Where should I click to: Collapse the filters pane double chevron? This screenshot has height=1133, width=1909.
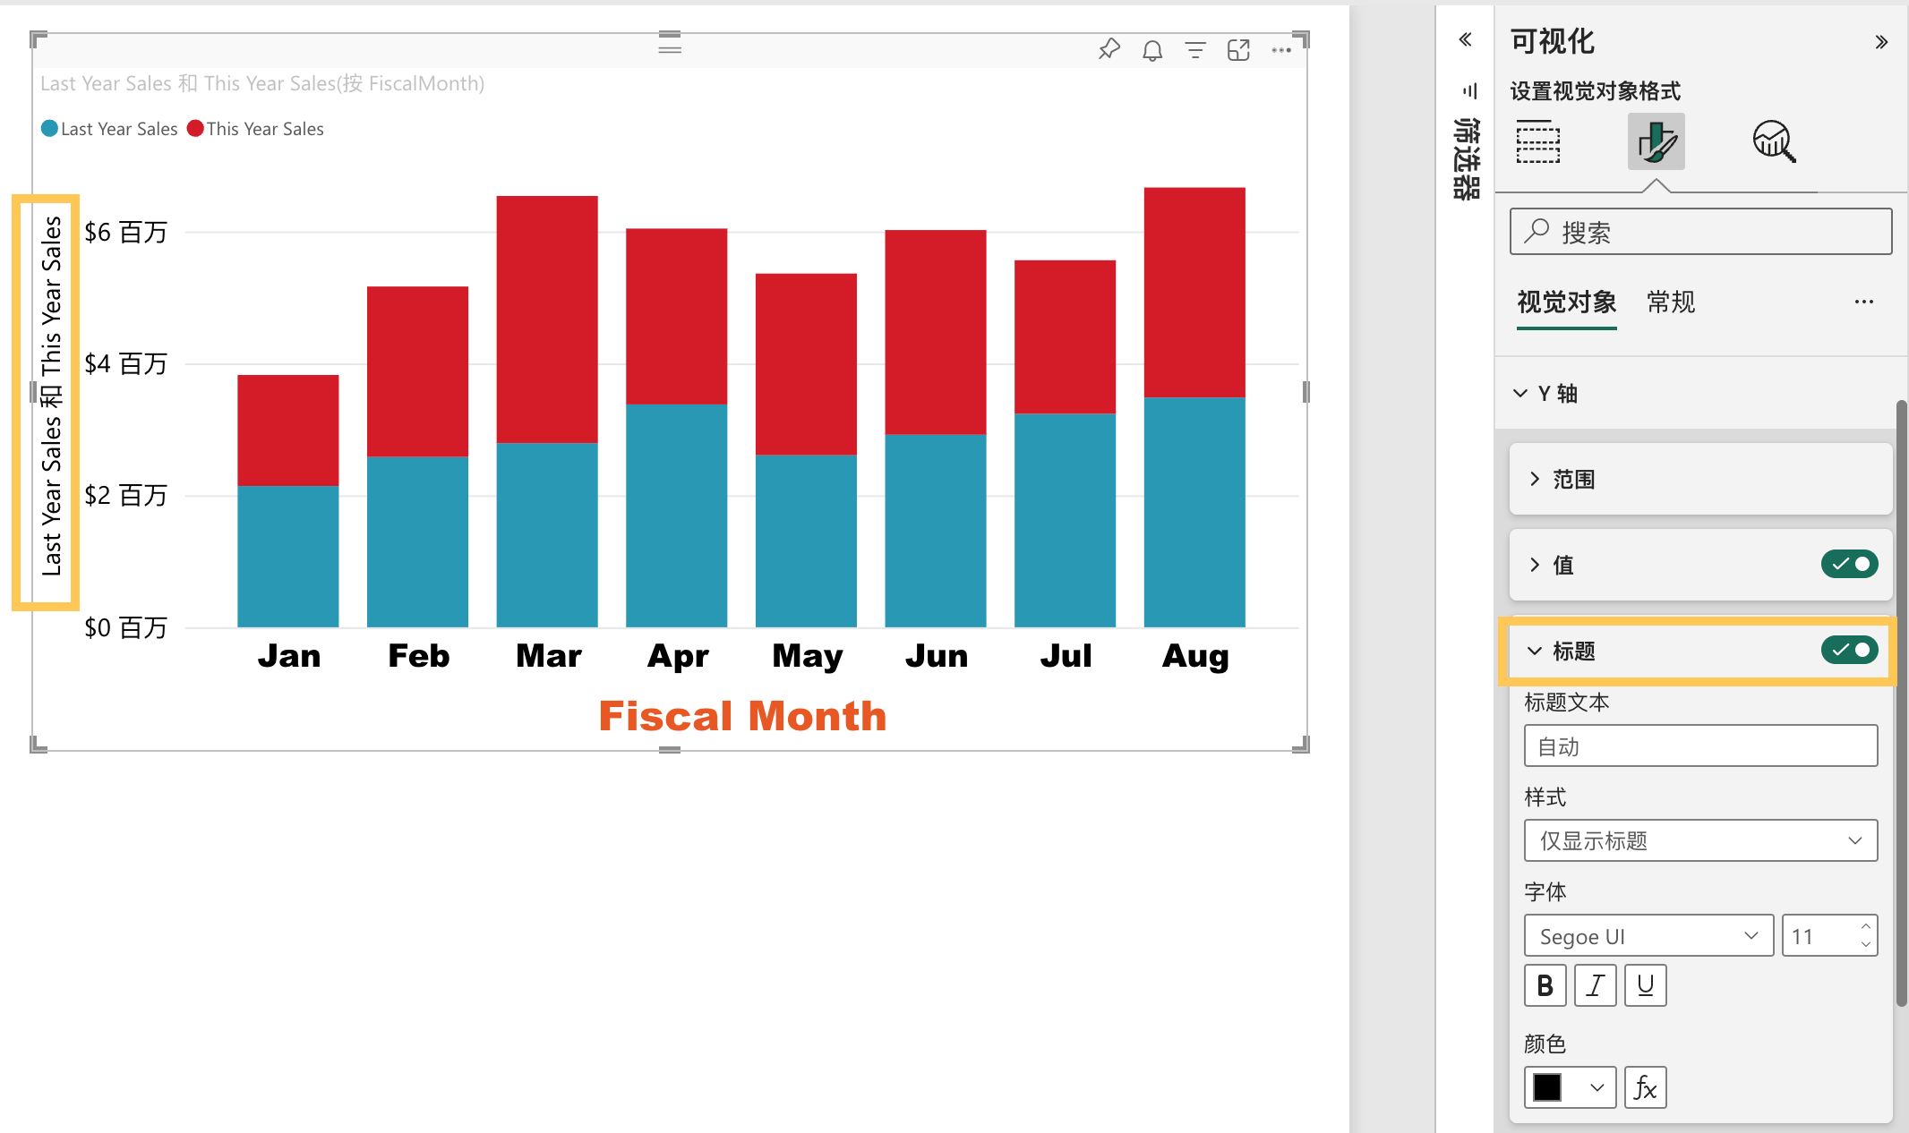pos(1465,39)
